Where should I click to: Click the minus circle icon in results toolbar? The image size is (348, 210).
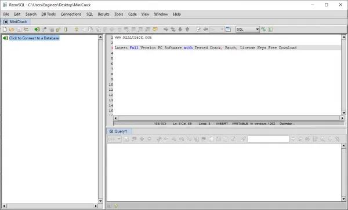coord(150,139)
